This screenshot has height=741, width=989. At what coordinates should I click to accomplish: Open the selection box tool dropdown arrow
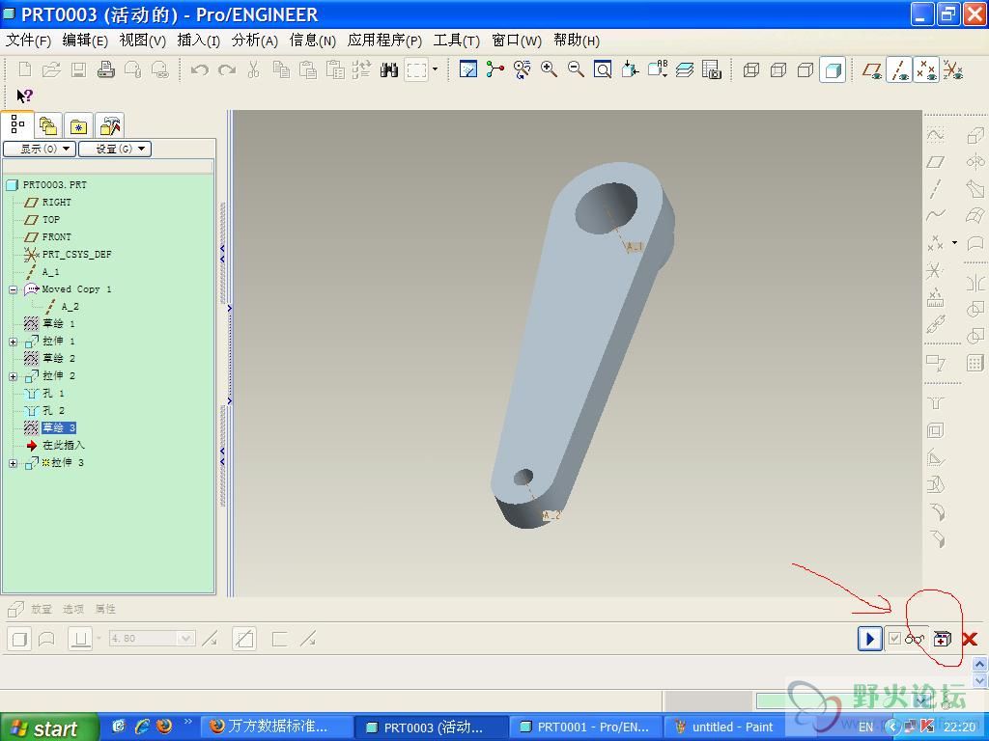435,69
